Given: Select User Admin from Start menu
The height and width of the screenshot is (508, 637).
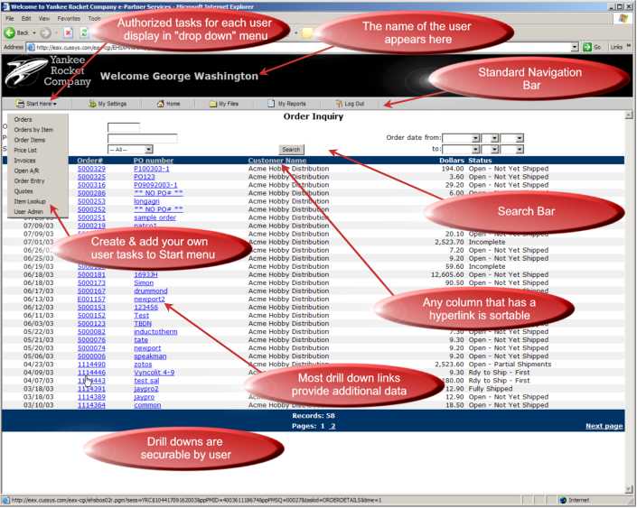Looking at the screenshot, I should click(28, 211).
